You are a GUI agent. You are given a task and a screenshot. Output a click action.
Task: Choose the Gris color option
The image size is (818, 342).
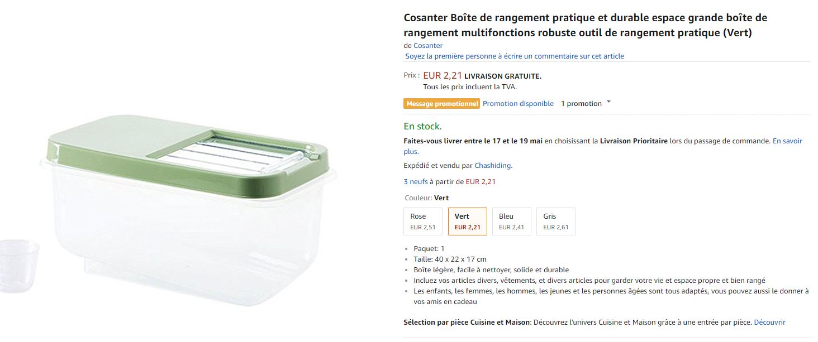click(x=555, y=221)
